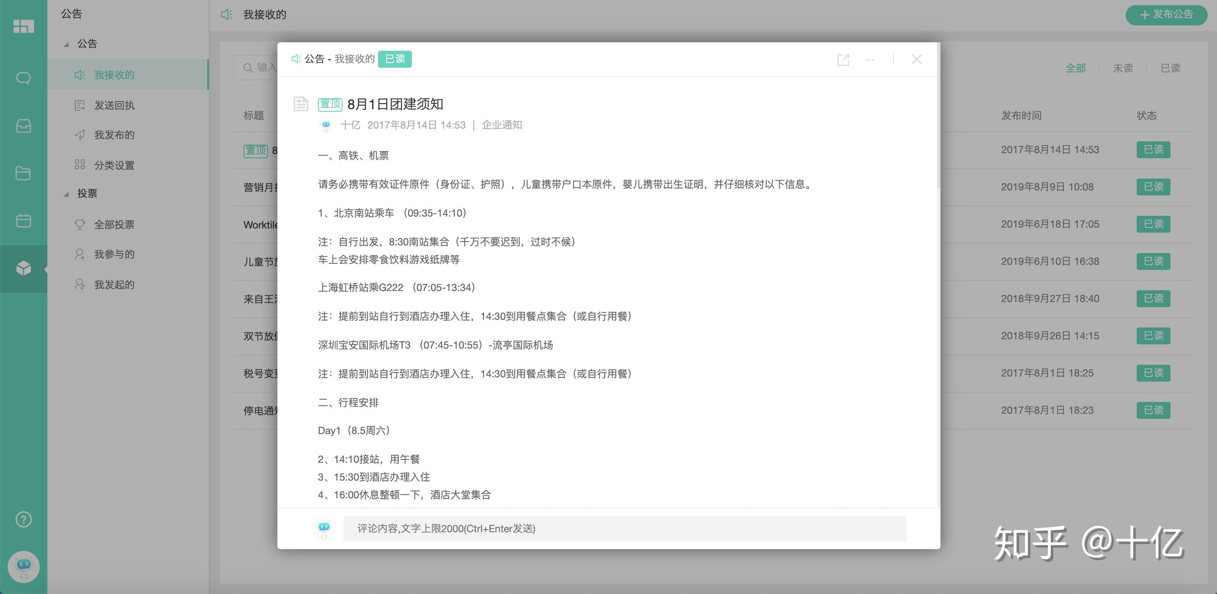Go to 分类设置 category settings
The height and width of the screenshot is (594, 1217).
click(114, 165)
